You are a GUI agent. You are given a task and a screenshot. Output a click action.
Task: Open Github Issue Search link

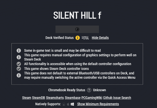[117, 98]
